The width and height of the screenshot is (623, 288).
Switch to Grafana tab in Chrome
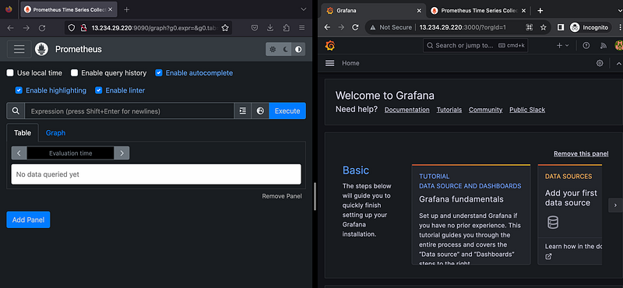click(x=373, y=11)
